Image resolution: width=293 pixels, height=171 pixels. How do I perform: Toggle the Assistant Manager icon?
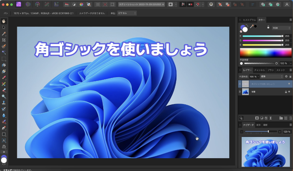point(211,4)
